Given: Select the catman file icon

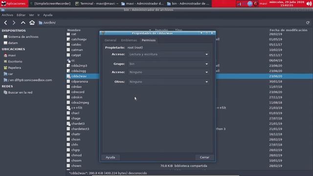Looking at the screenshot, I should click(x=68, y=50).
